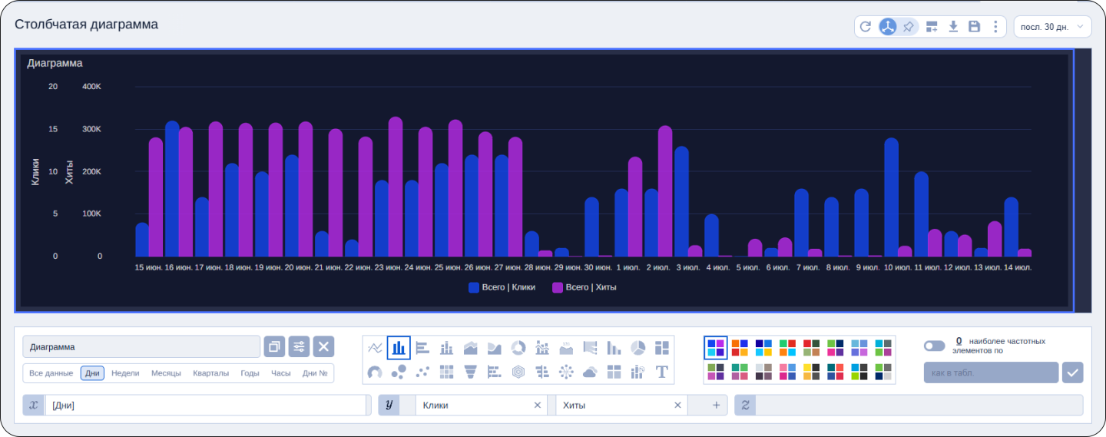The height and width of the screenshot is (437, 1106).
Task: Choose the pie chart type icon
Action: [x=637, y=348]
